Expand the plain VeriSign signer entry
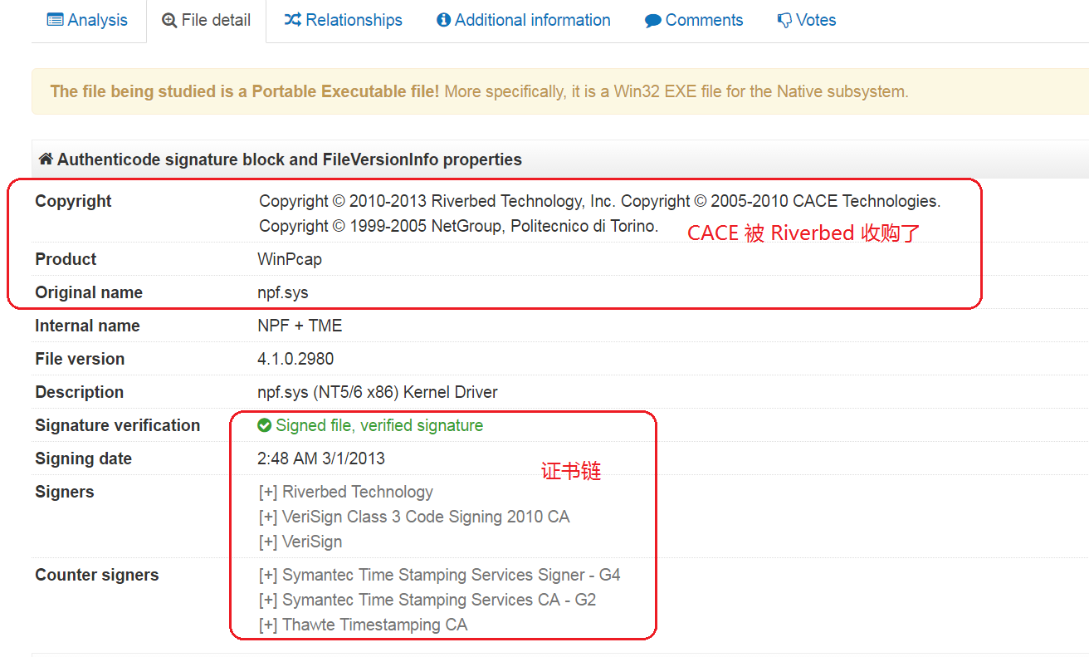1089x657 pixels. 267,542
